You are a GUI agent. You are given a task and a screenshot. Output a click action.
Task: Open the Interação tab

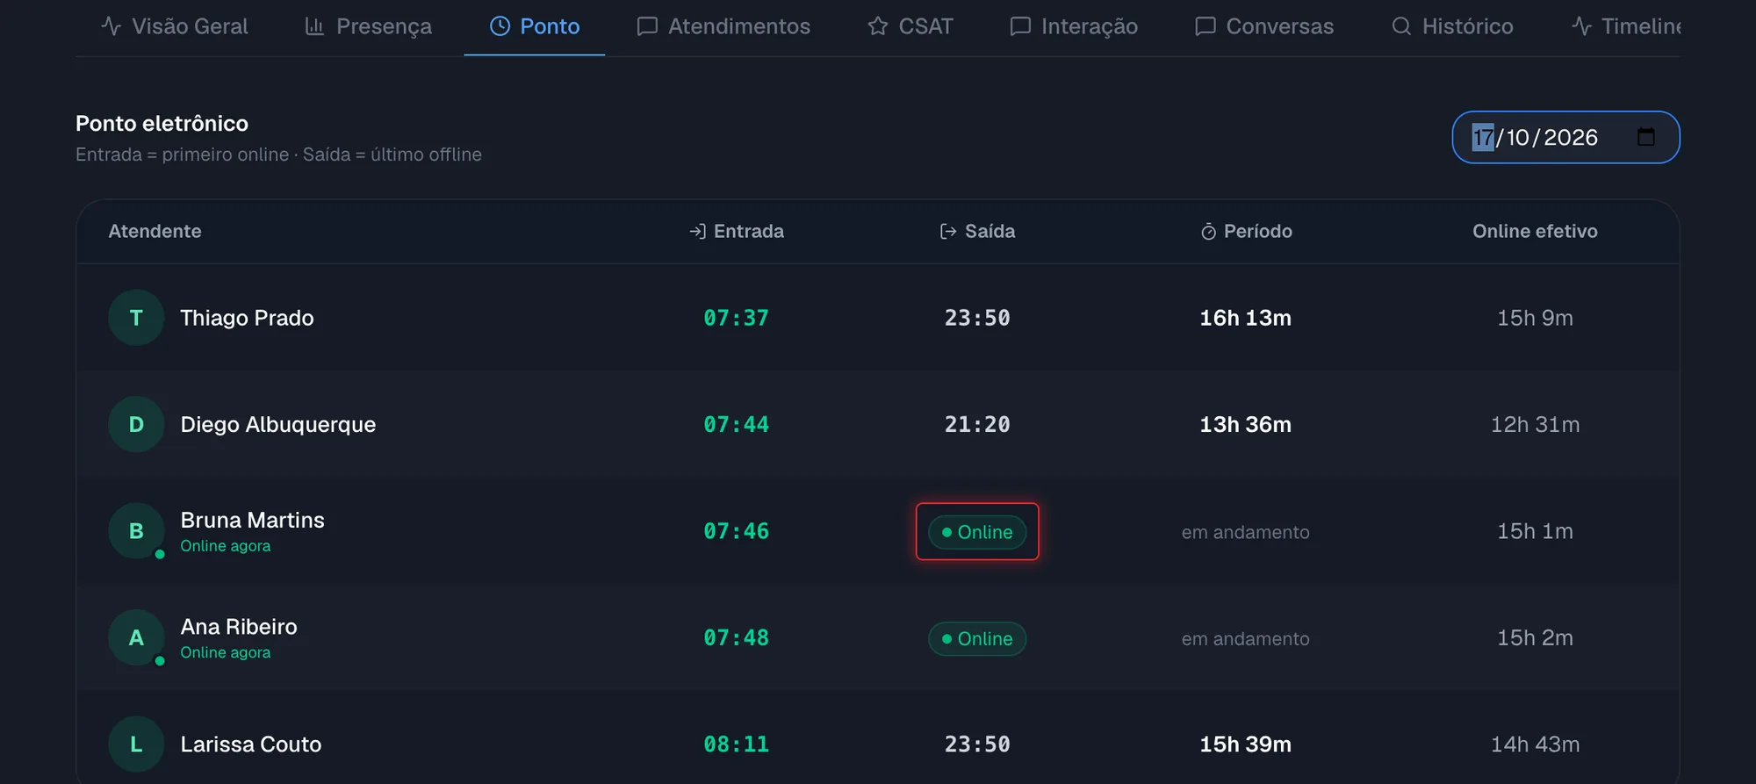point(1074,26)
